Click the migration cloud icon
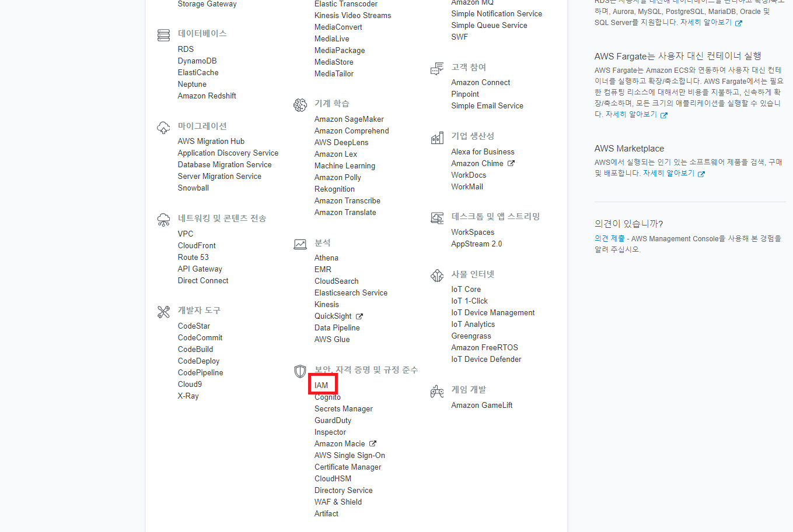Image resolution: width=793 pixels, height=532 pixels. tap(164, 128)
